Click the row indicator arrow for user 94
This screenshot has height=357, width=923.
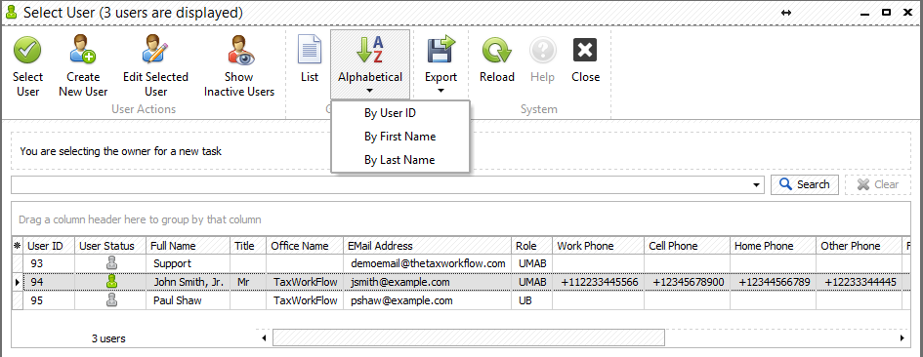[17, 282]
